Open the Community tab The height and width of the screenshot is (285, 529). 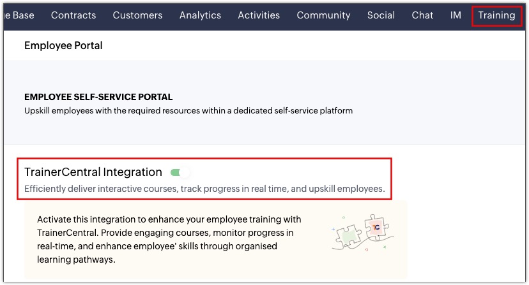click(323, 15)
